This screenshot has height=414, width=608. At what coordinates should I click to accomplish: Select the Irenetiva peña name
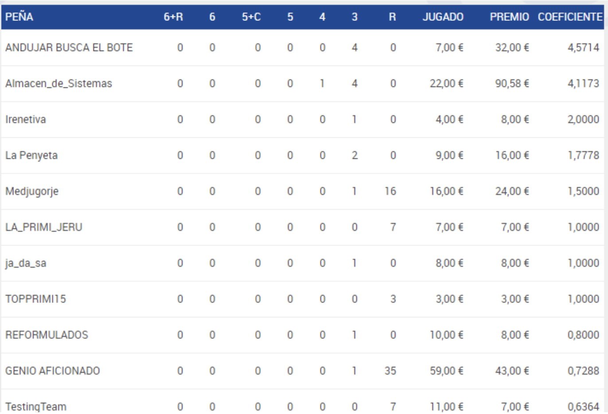tap(25, 119)
